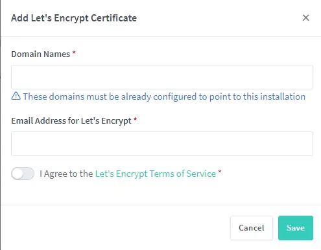321x250 pixels.
Task: Click the dialog title Add Let's Encrypt Certificate
Action: click(74, 18)
